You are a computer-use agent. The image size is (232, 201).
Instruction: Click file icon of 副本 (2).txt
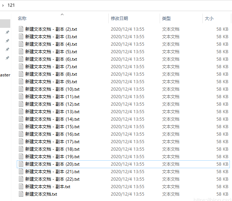(21, 29)
